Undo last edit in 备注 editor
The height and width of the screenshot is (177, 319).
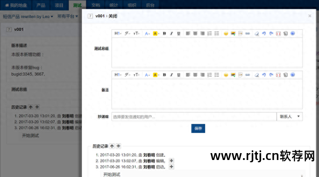(264, 75)
